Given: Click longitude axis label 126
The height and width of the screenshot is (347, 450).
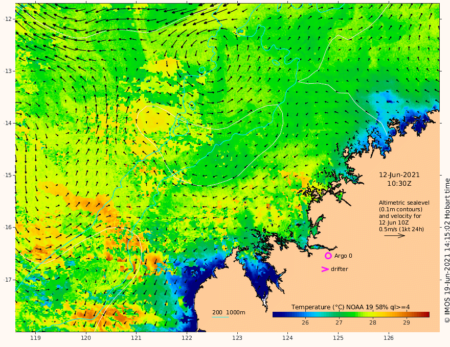Looking at the screenshot, I should (389, 338).
